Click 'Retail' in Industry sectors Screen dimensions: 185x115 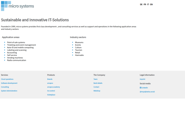[77, 53]
